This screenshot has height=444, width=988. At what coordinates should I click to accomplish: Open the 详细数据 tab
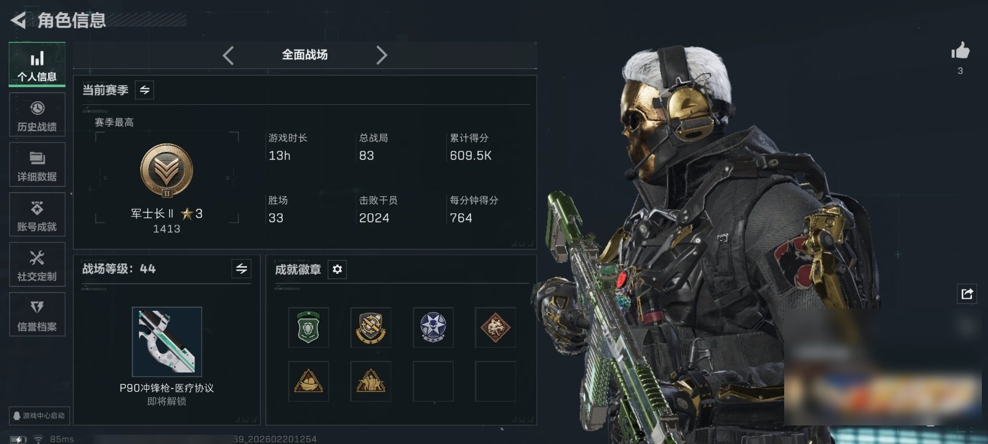click(37, 165)
